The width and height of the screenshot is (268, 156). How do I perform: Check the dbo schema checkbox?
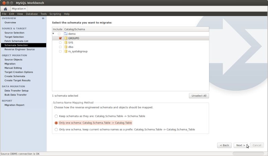(x=60, y=47)
